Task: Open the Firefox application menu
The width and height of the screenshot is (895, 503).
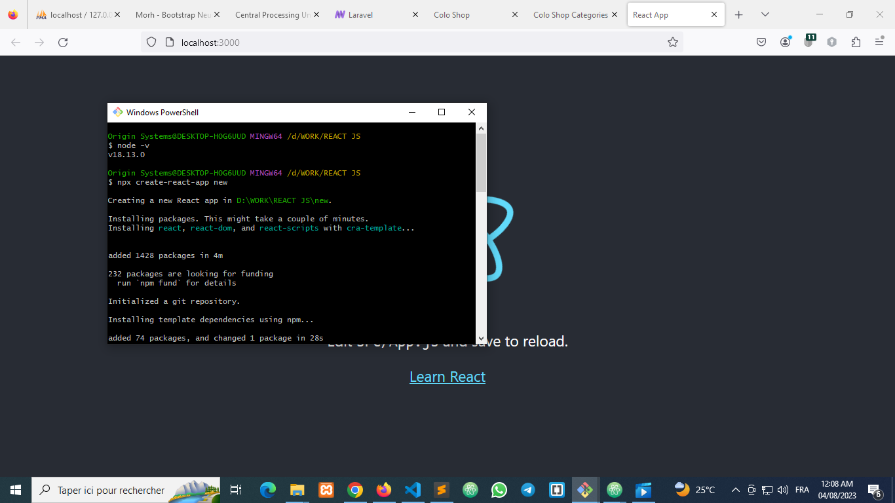Action: 879,43
